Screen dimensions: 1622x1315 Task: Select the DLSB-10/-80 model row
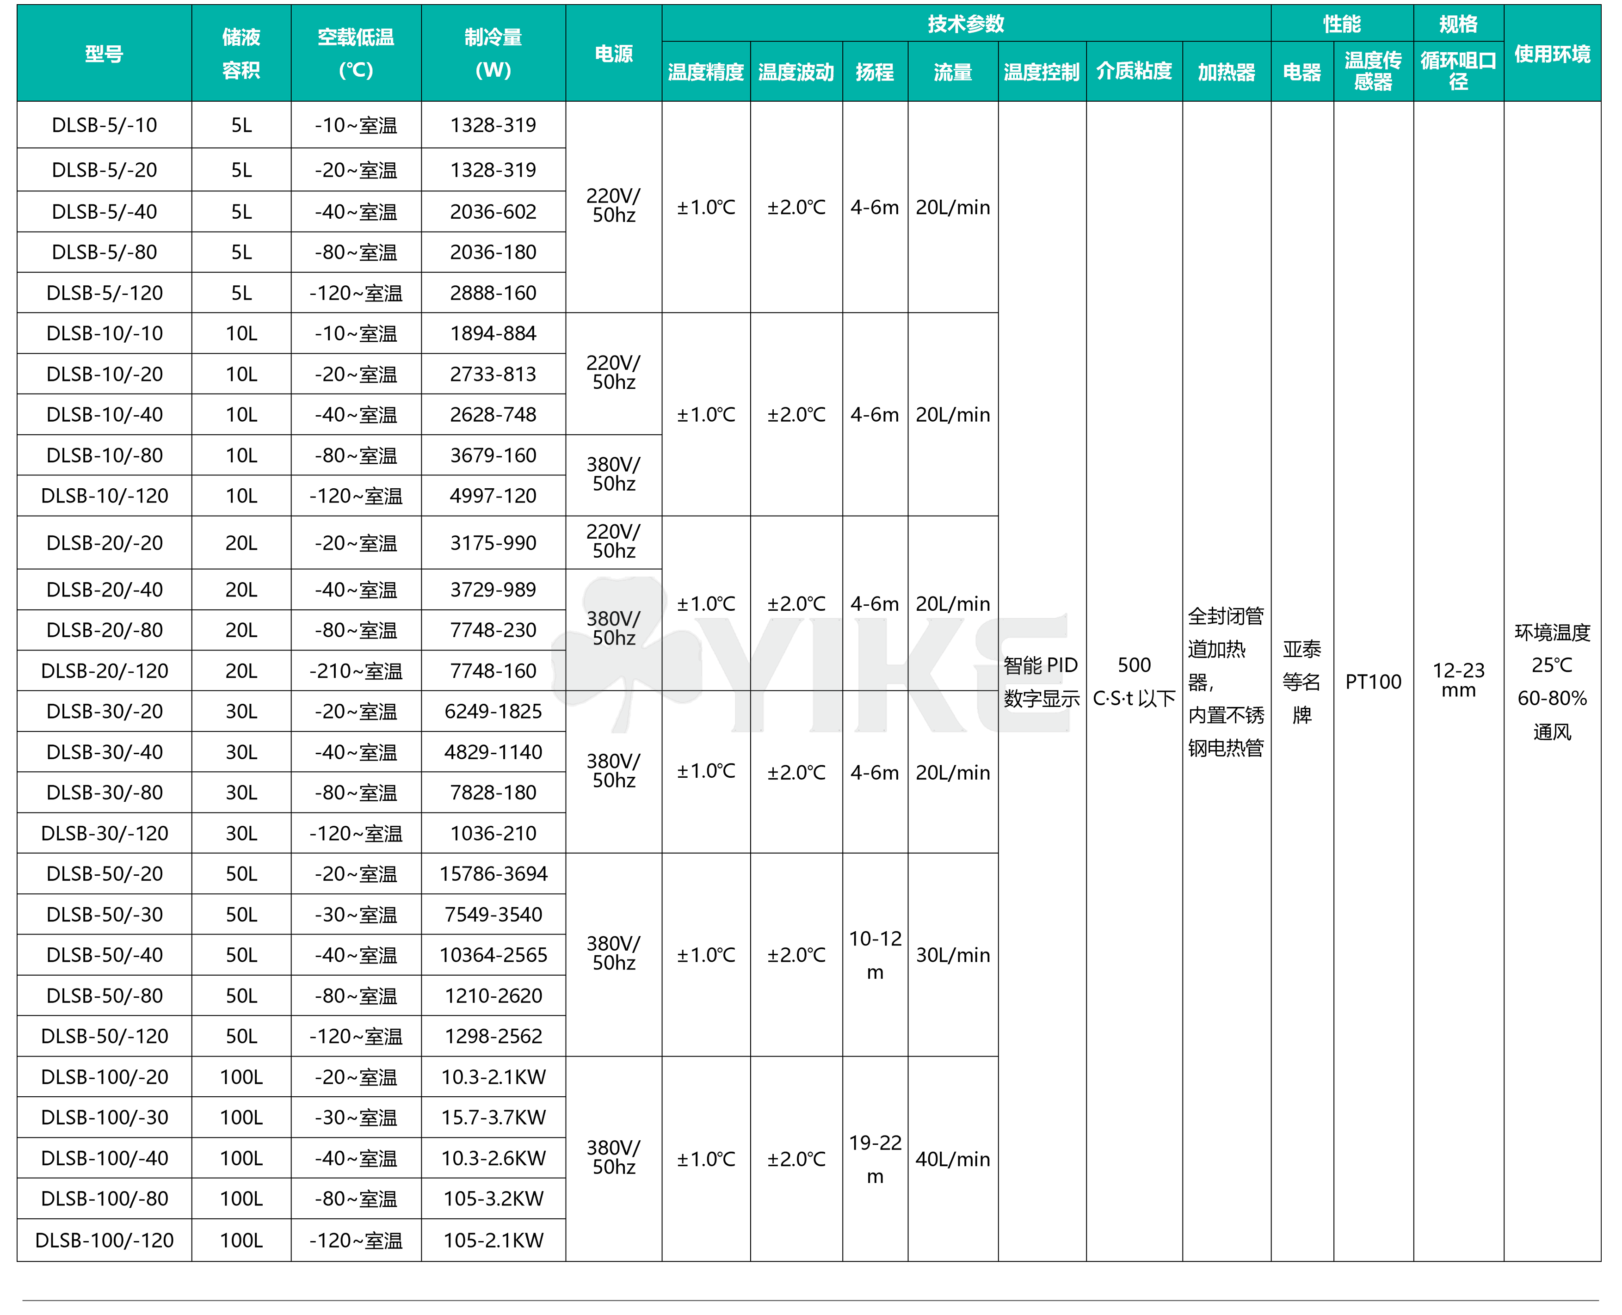pyautogui.click(x=104, y=455)
